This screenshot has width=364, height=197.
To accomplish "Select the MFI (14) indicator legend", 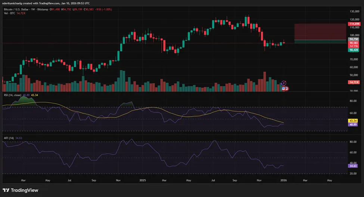I will tap(9, 138).
